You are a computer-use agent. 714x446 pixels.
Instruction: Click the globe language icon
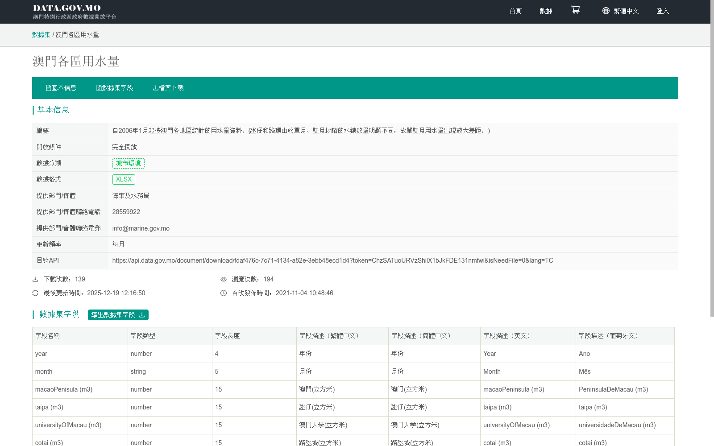(x=606, y=11)
